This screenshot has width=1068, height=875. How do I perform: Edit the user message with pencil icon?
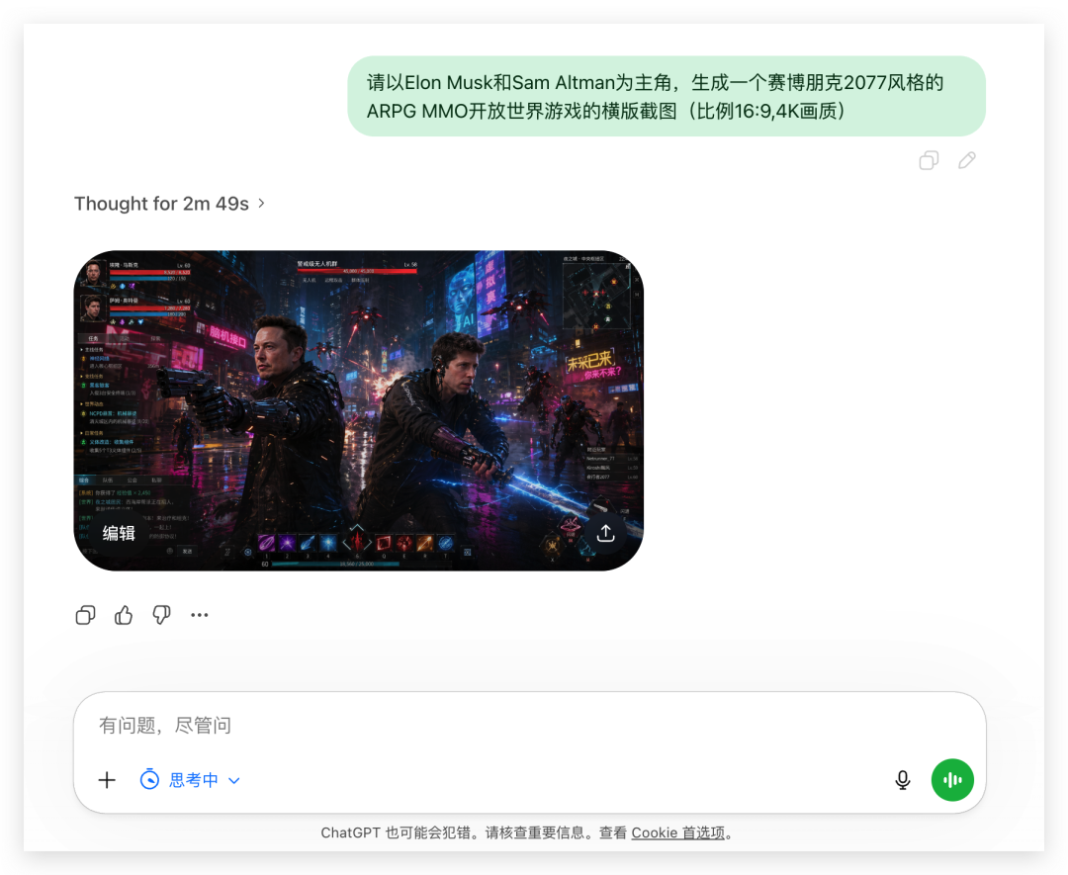point(967,160)
